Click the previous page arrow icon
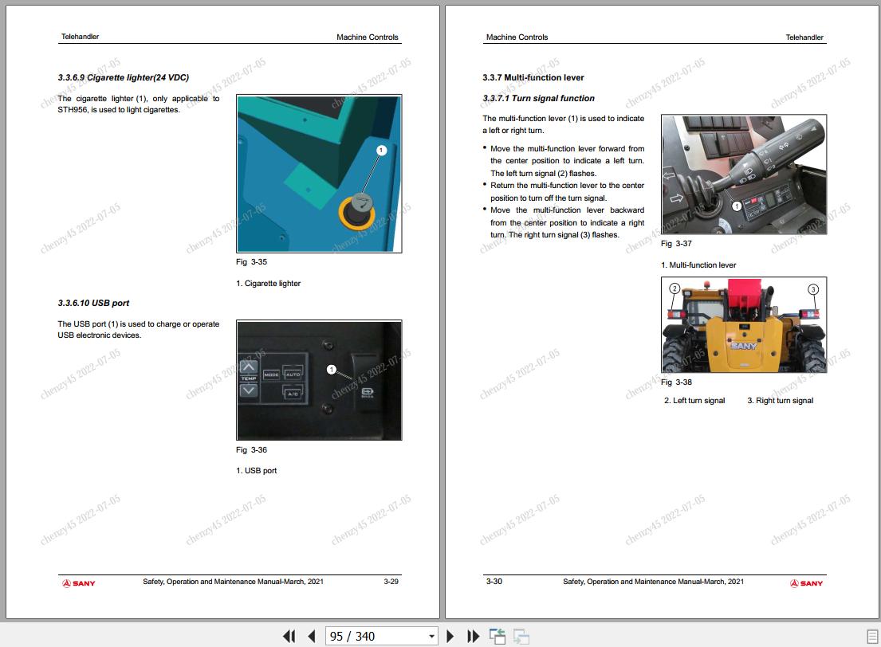The width and height of the screenshot is (881, 647). [x=311, y=636]
